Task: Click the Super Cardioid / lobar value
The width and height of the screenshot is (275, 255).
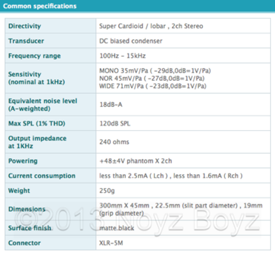Action: point(151,26)
